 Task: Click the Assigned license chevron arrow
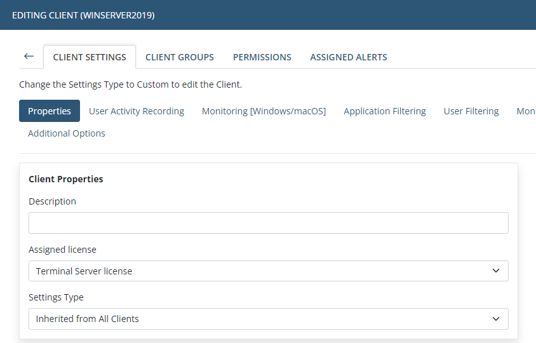pyautogui.click(x=496, y=271)
